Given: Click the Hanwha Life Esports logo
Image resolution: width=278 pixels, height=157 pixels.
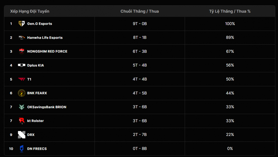Looking at the screenshot, I should [x=22, y=38].
